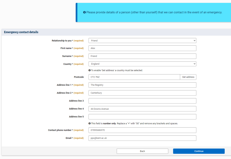Open the Relationship to you dropdown
Image resolution: width=231 pixels, height=159 pixels.
[142, 41]
